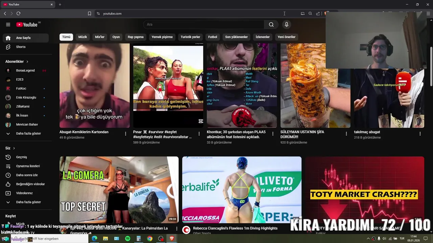Open Oynatma listeleri playlists

(26, 166)
